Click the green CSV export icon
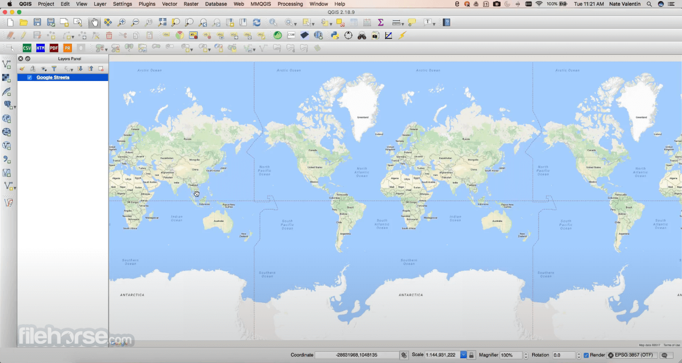682x363 pixels. [x=27, y=48]
